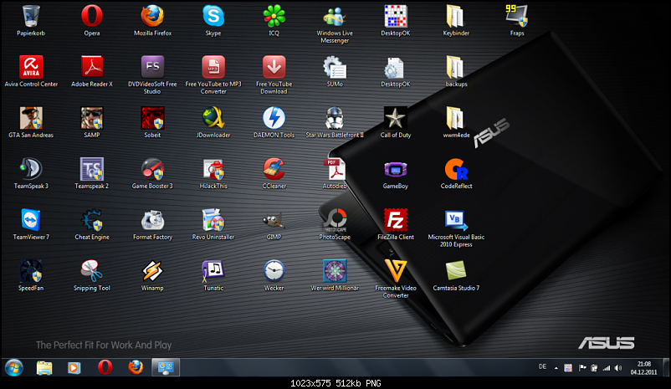
Task: Select the SUMo desktop icon
Action: [335, 67]
